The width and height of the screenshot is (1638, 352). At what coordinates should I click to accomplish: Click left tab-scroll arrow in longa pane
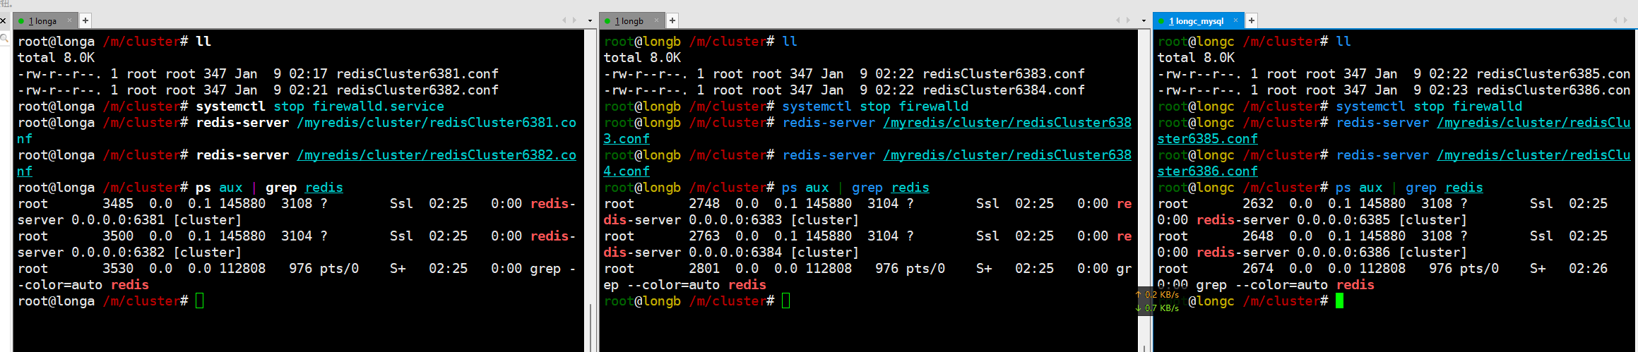[564, 20]
